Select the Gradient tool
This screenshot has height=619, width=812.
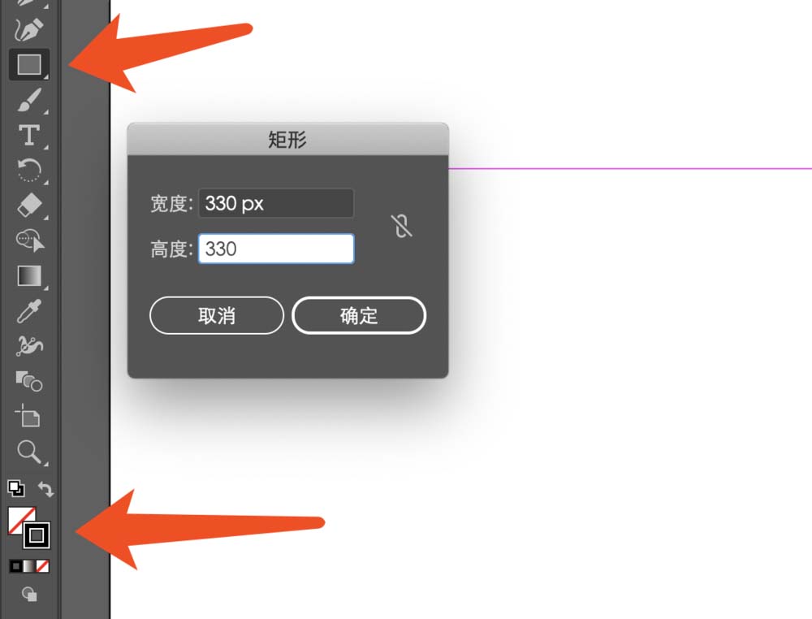click(x=29, y=276)
